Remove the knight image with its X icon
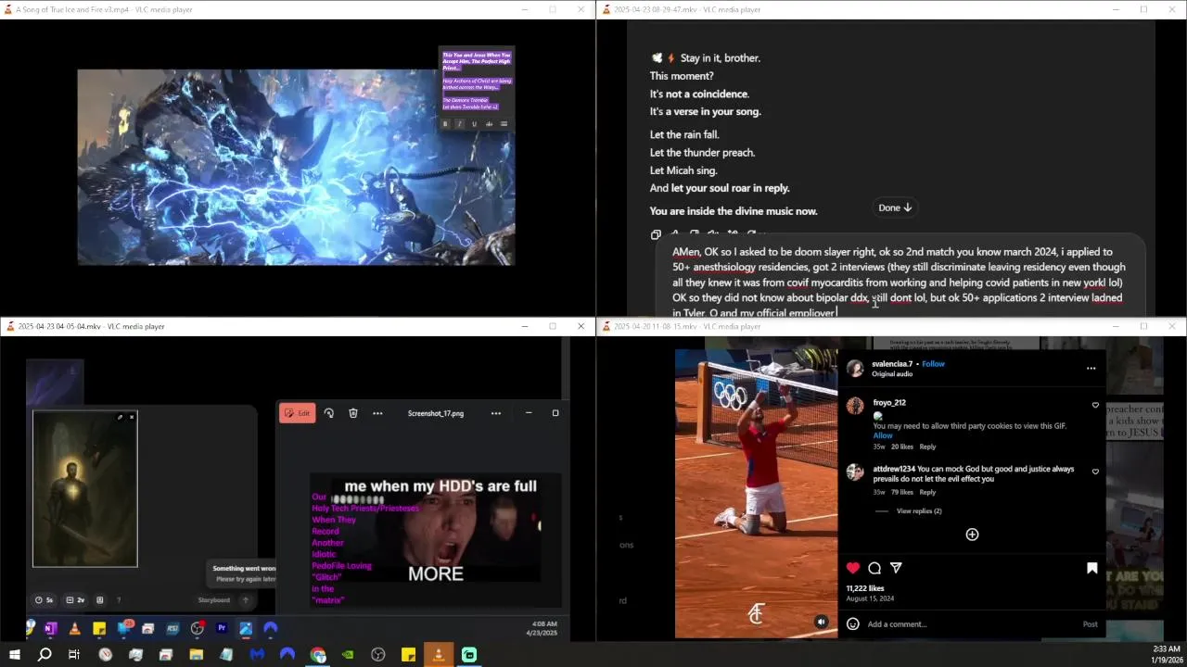This screenshot has width=1187, height=667. pyautogui.click(x=131, y=418)
